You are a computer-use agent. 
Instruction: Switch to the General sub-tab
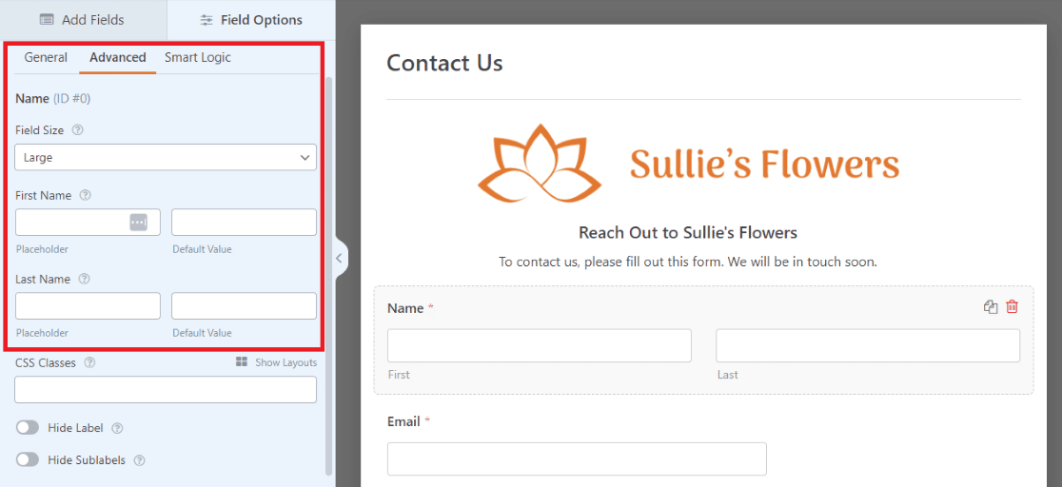point(46,58)
